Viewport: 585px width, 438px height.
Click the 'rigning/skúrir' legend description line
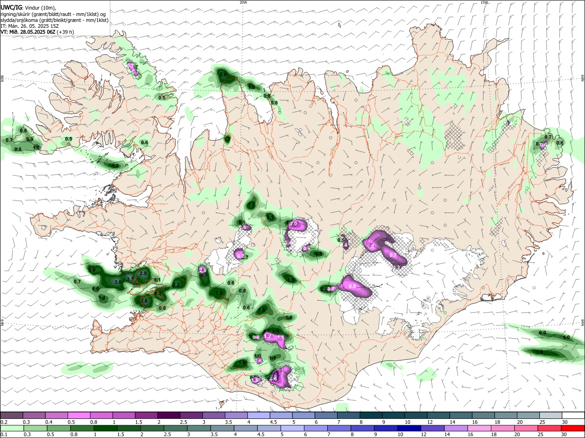(53, 14)
